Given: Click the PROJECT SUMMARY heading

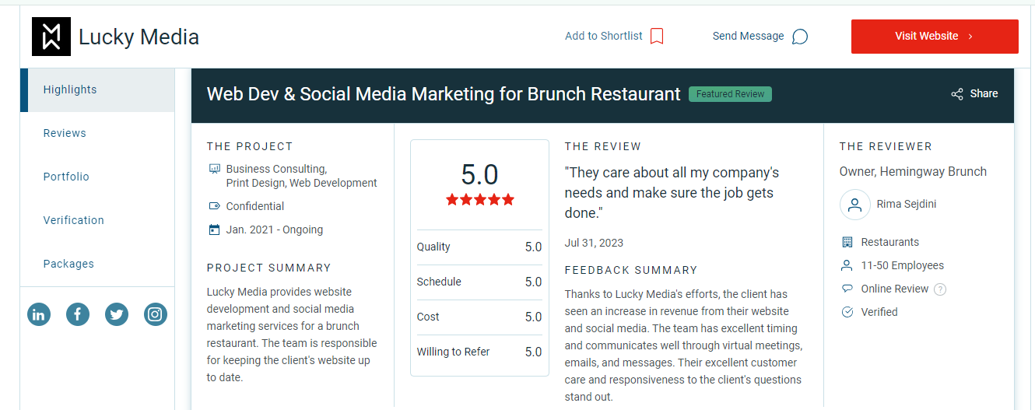Looking at the screenshot, I should point(269,268).
